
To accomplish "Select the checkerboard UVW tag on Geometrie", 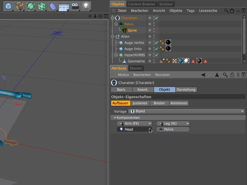I will (174, 61).
